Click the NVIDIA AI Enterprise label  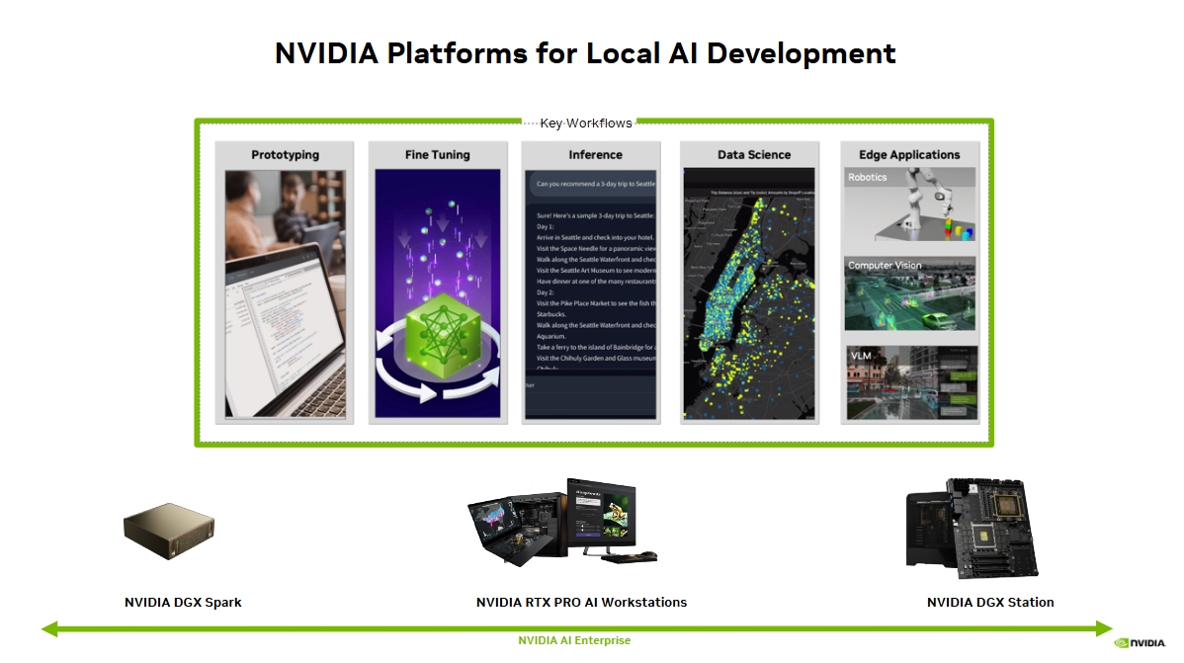click(574, 641)
